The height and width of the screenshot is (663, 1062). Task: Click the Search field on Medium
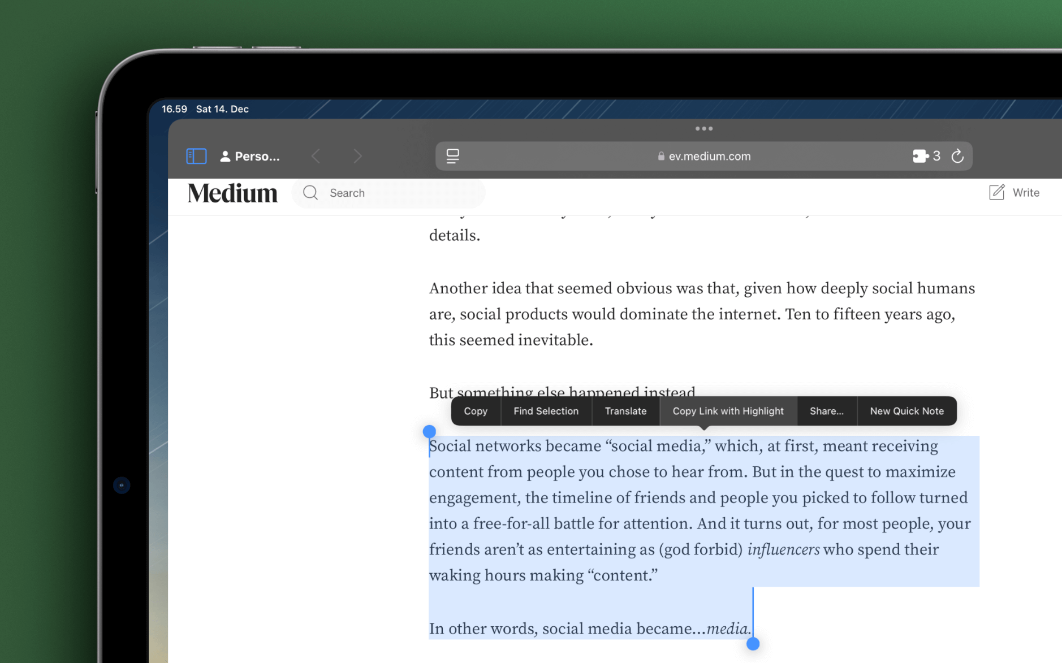[x=388, y=193]
